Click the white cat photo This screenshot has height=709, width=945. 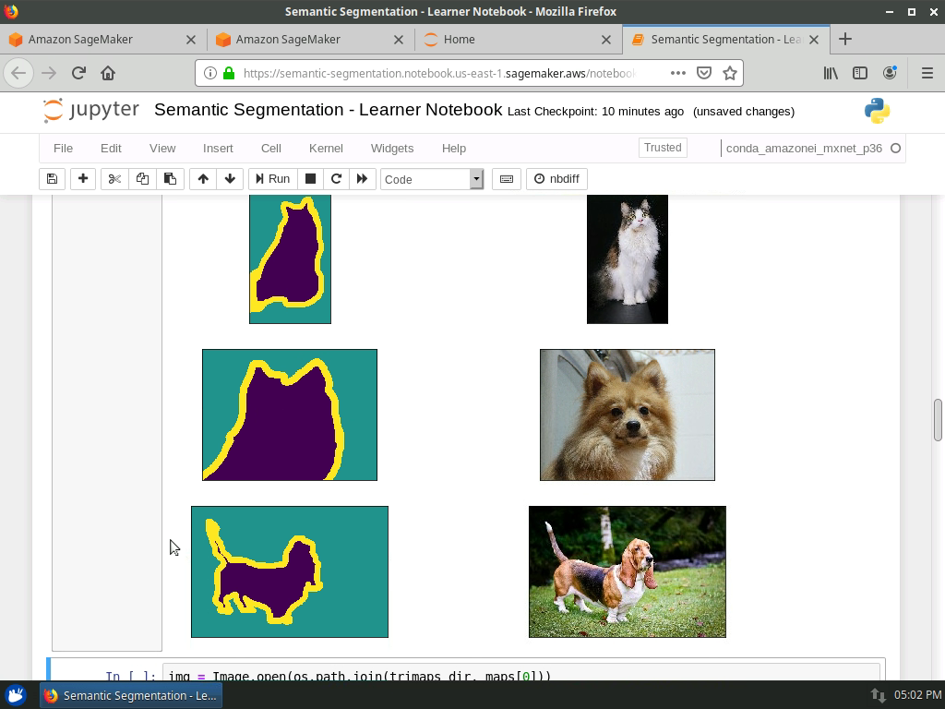click(x=628, y=259)
